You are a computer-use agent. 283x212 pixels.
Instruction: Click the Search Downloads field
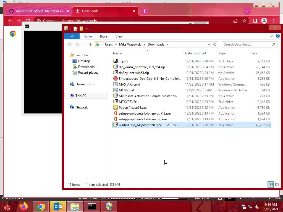coord(249,44)
